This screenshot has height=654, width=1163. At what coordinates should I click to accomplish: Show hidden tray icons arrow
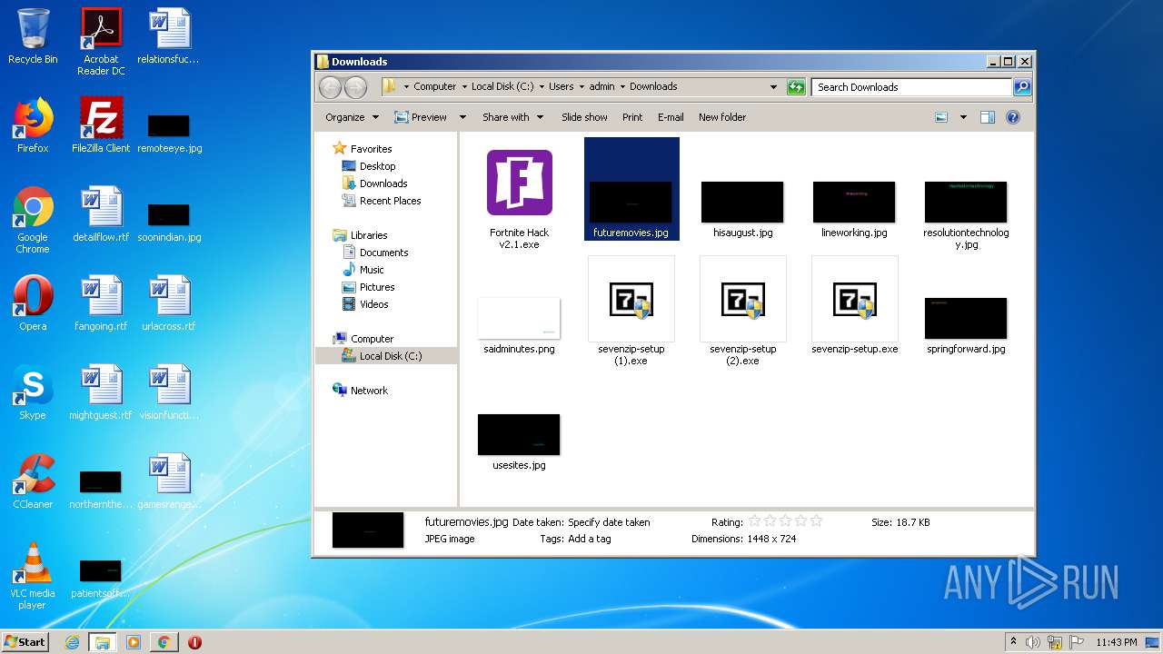point(1013,642)
